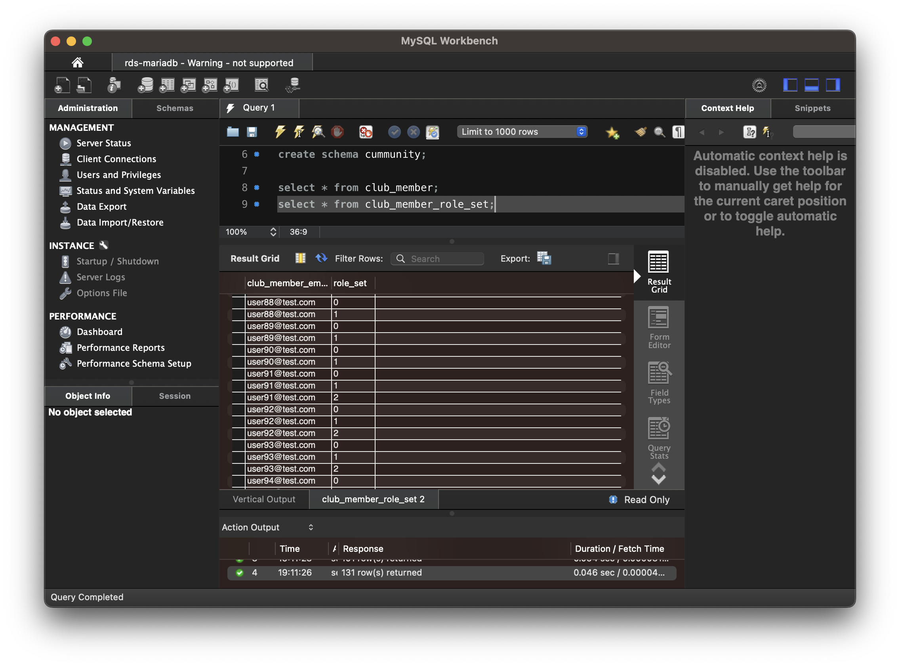Export recordset to external file
The width and height of the screenshot is (900, 666).
tap(544, 258)
